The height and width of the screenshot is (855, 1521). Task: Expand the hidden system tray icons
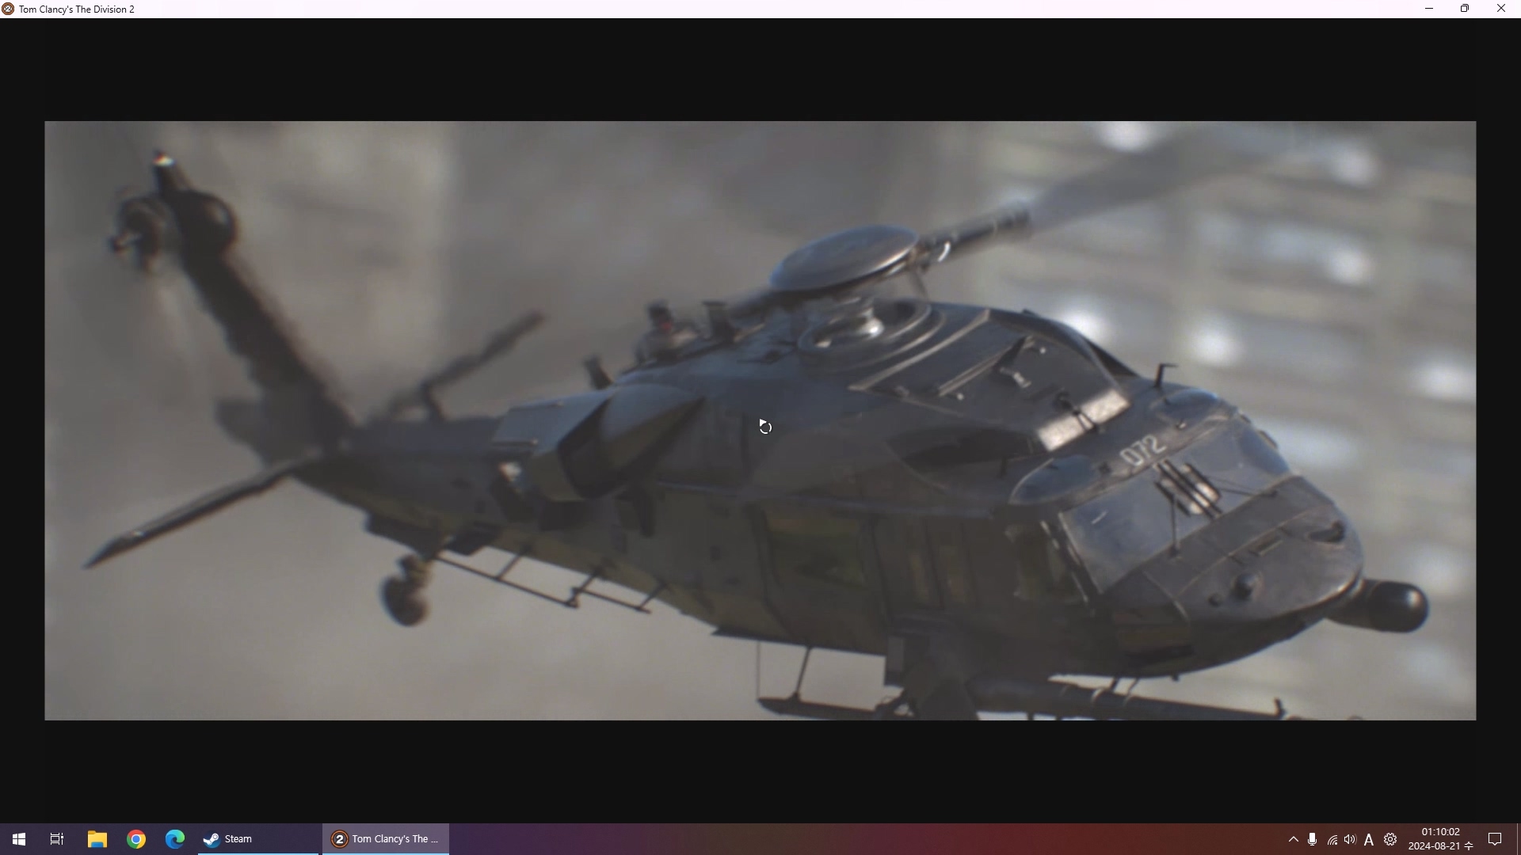[1293, 839]
